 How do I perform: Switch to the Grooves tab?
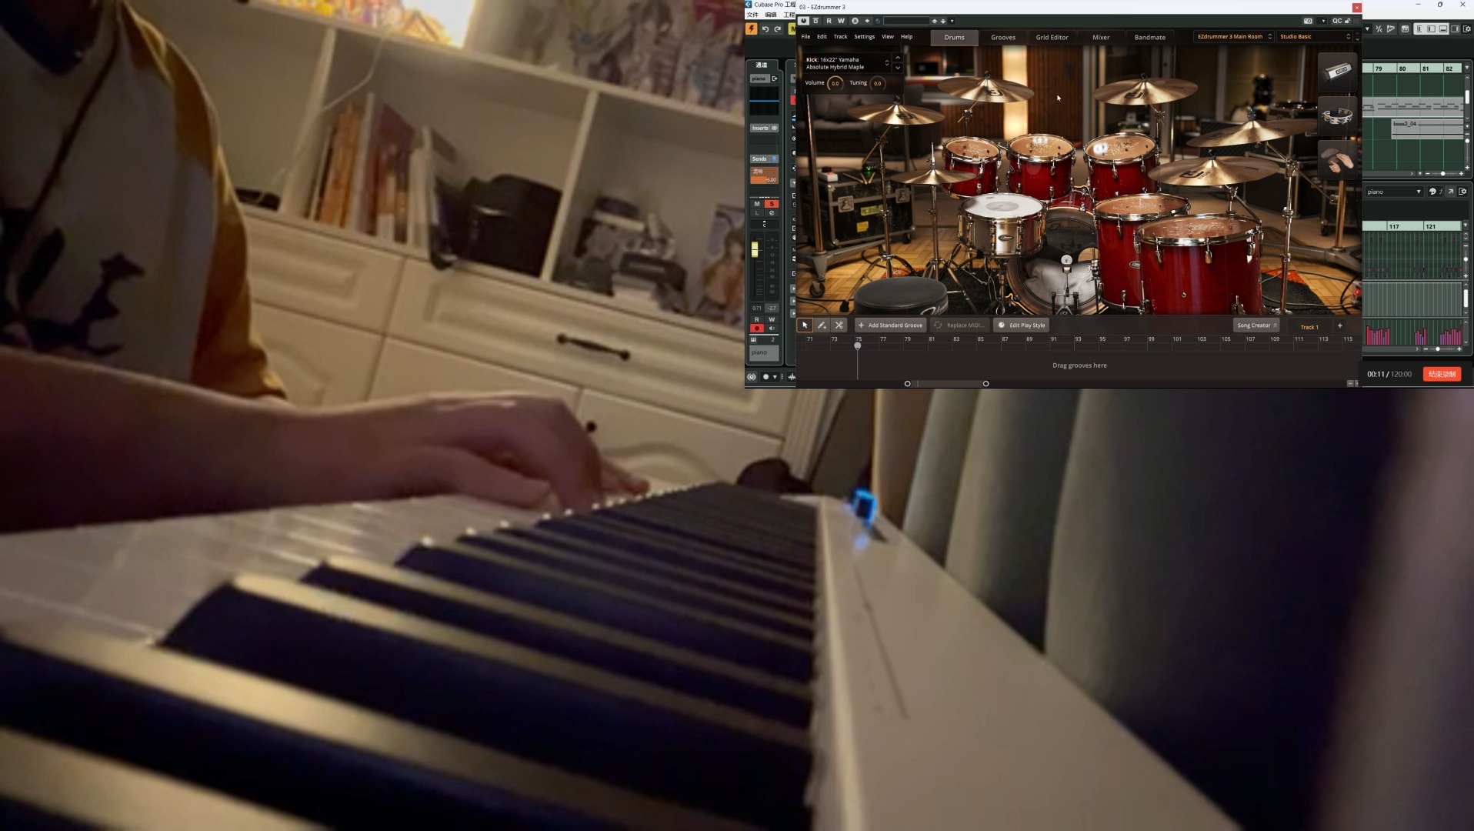[x=1002, y=37]
